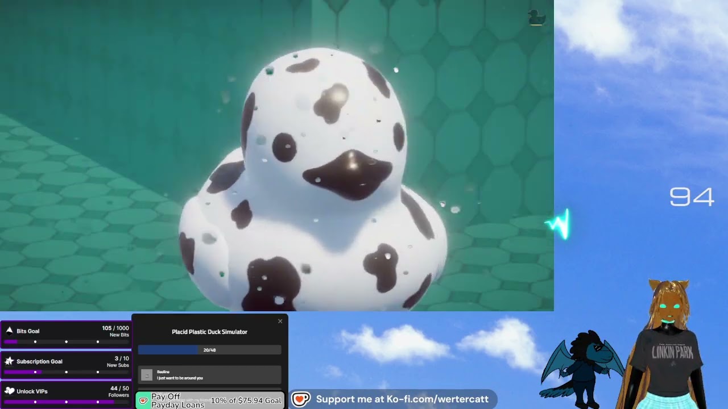Click the Ko-fi cup icon beside Support me
The width and height of the screenshot is (728, 409).
coord(301,399)
